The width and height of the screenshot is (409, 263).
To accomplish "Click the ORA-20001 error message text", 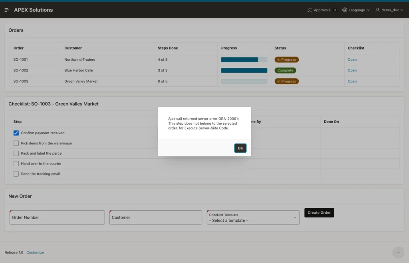I will [203, 124].
